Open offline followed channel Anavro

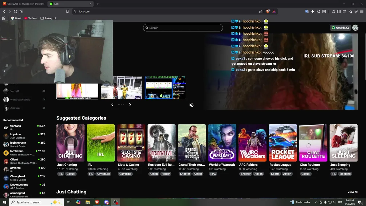24,108
